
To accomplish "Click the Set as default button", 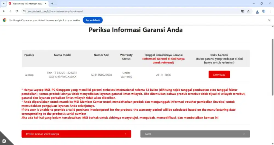I will pyautogui.click(x=93, y=20).
